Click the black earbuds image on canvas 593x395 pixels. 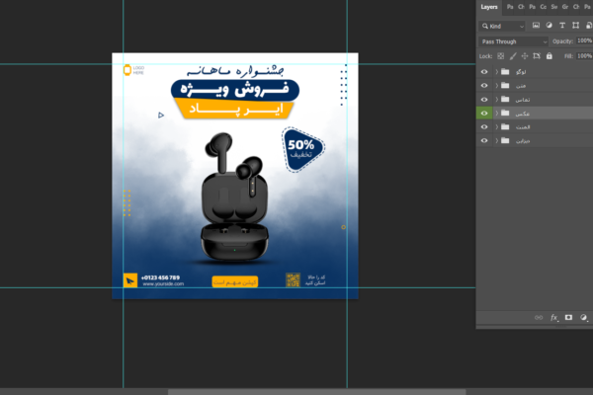click(x=234, y=197)
